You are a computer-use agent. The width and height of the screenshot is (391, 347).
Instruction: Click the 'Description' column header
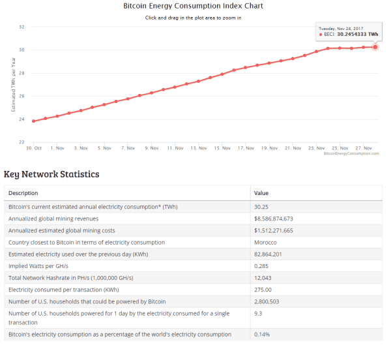point(23,193)
